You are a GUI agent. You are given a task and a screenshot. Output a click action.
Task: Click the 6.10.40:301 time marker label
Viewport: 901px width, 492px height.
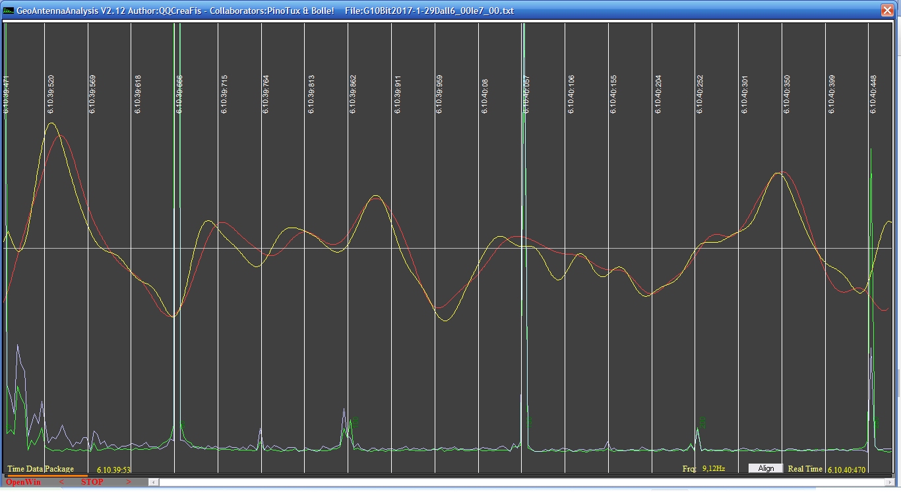745,94
